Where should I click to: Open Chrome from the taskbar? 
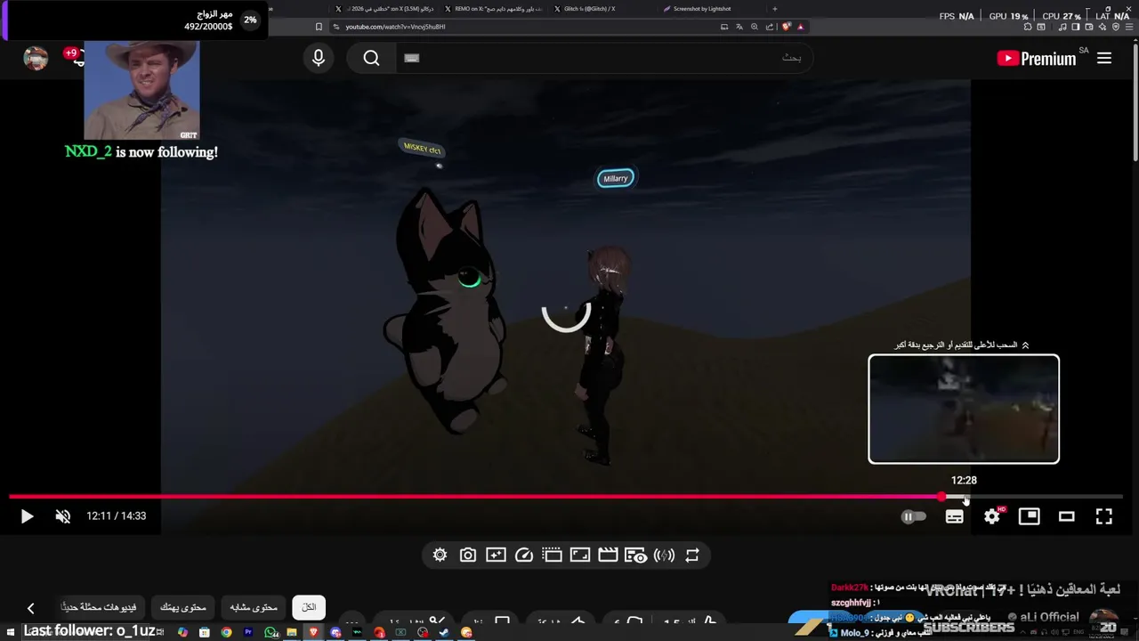(x=226, y=632)
